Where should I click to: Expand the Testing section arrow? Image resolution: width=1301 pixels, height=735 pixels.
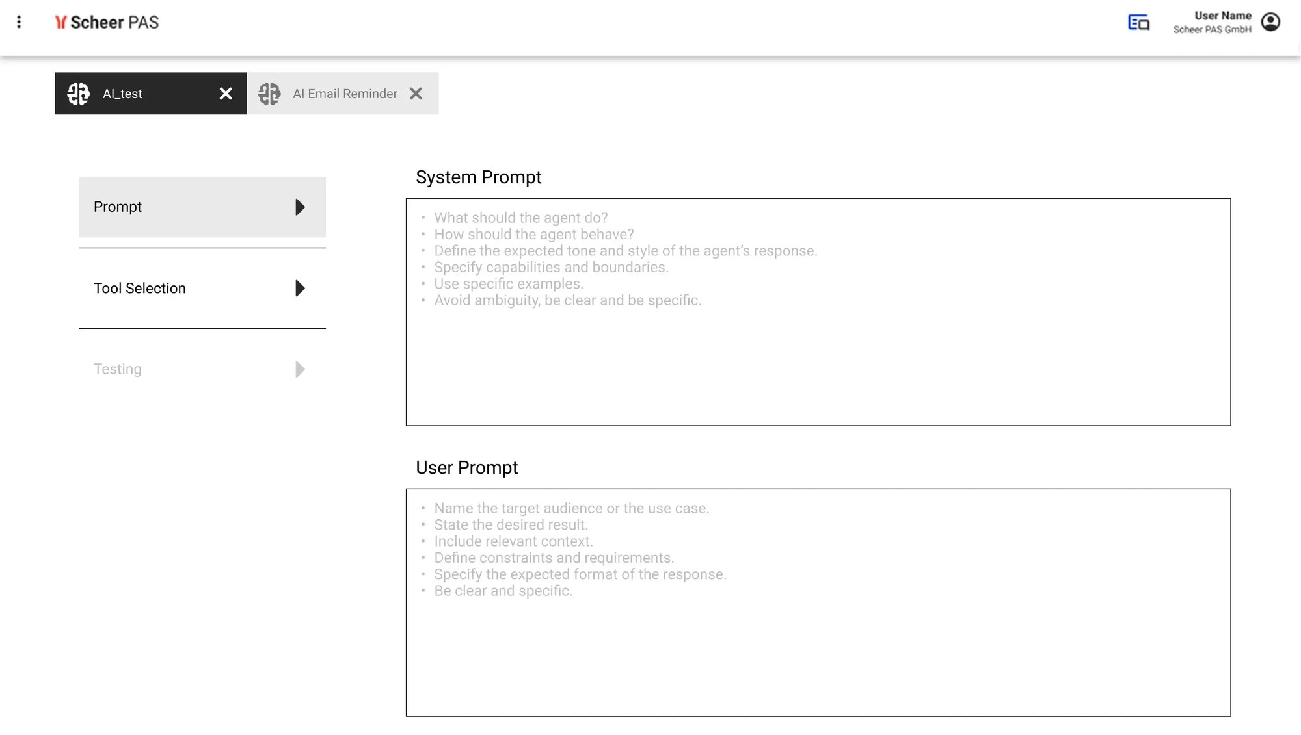click(300, 369)
